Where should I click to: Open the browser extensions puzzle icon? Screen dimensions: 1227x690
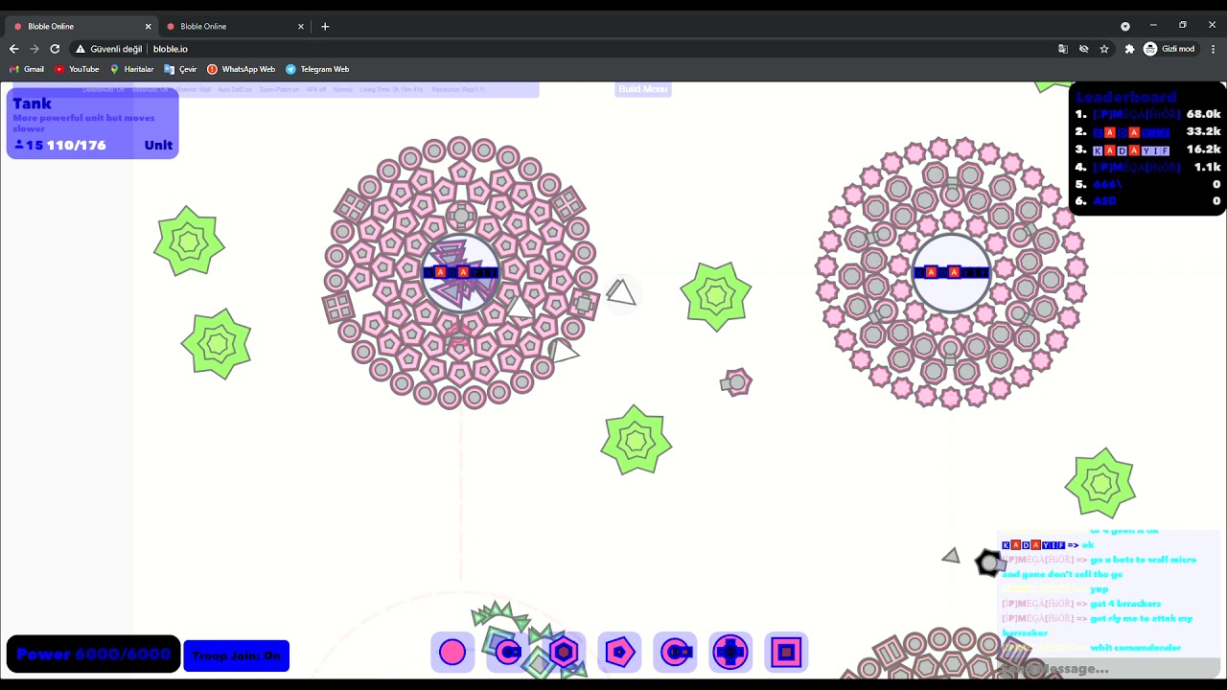pos(1129,49)
